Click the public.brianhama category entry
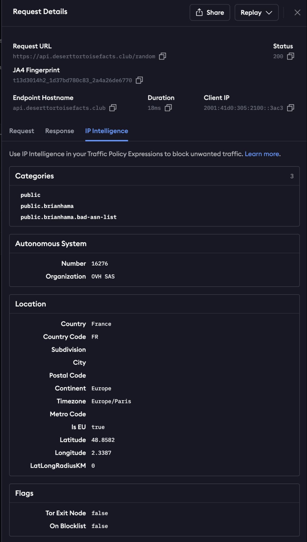 click(x=47, y=206)
